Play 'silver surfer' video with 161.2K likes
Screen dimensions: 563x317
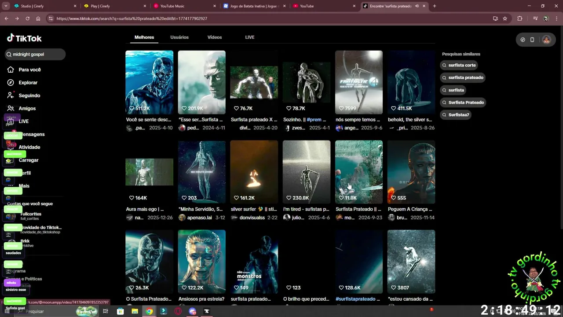tap(254, 172)
